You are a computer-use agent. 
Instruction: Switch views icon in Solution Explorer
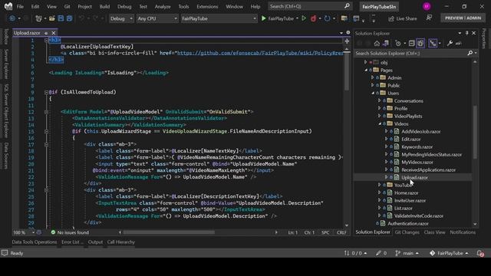(386, 43)
